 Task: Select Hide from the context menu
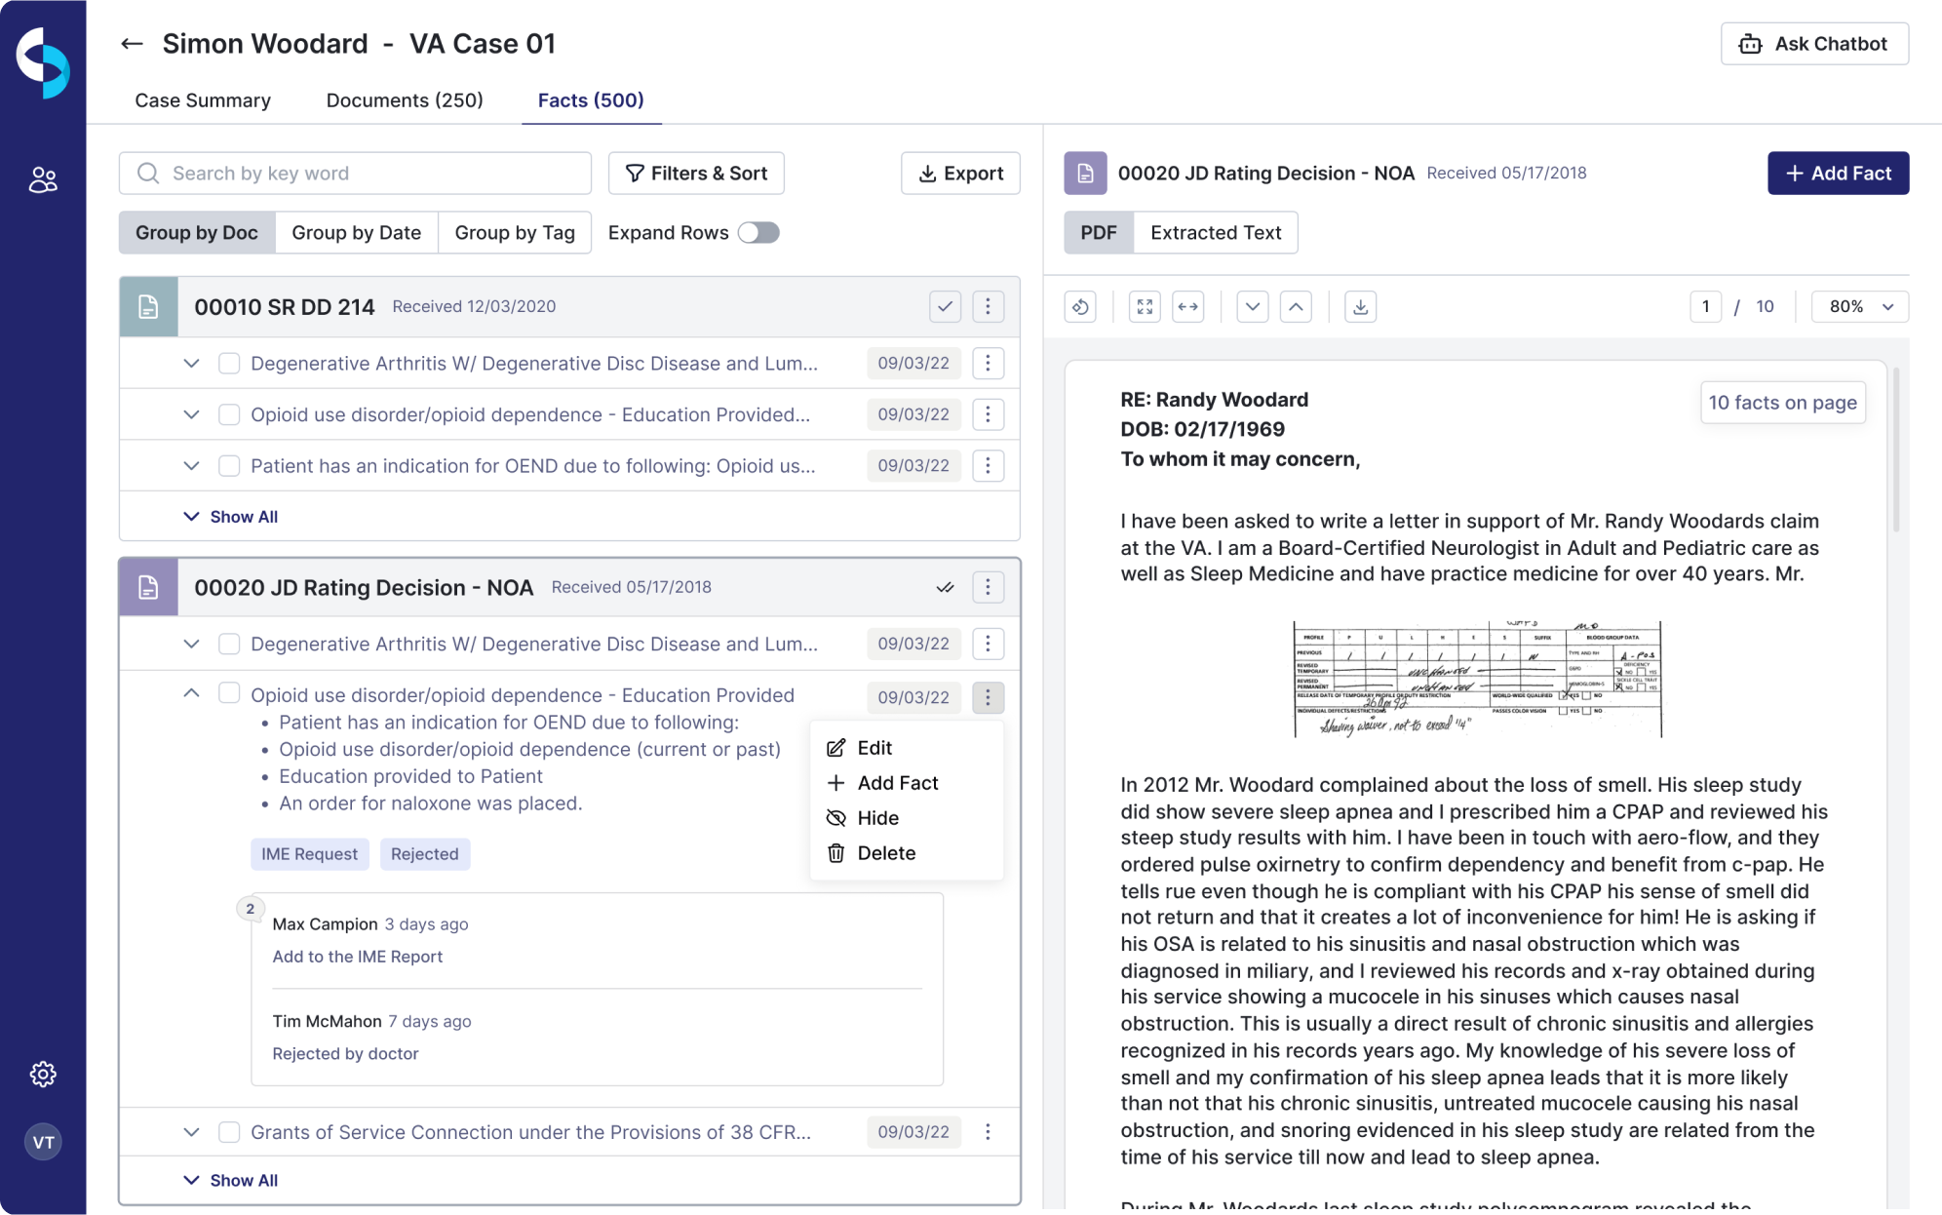pos(876,818)
